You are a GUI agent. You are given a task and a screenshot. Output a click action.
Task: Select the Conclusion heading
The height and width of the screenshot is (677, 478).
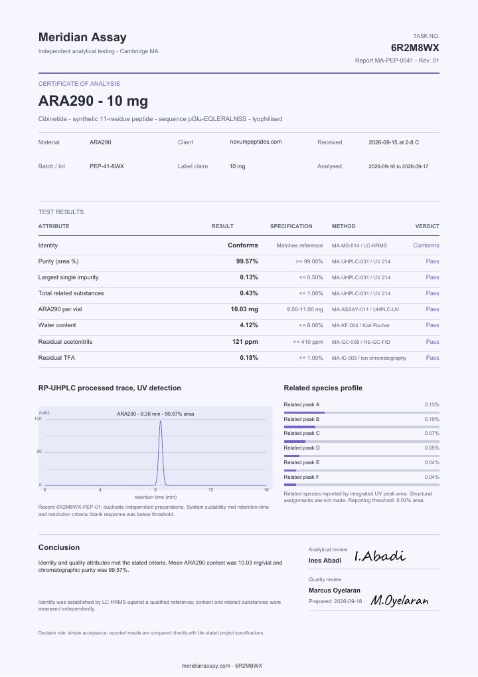(x=59, y=547)
